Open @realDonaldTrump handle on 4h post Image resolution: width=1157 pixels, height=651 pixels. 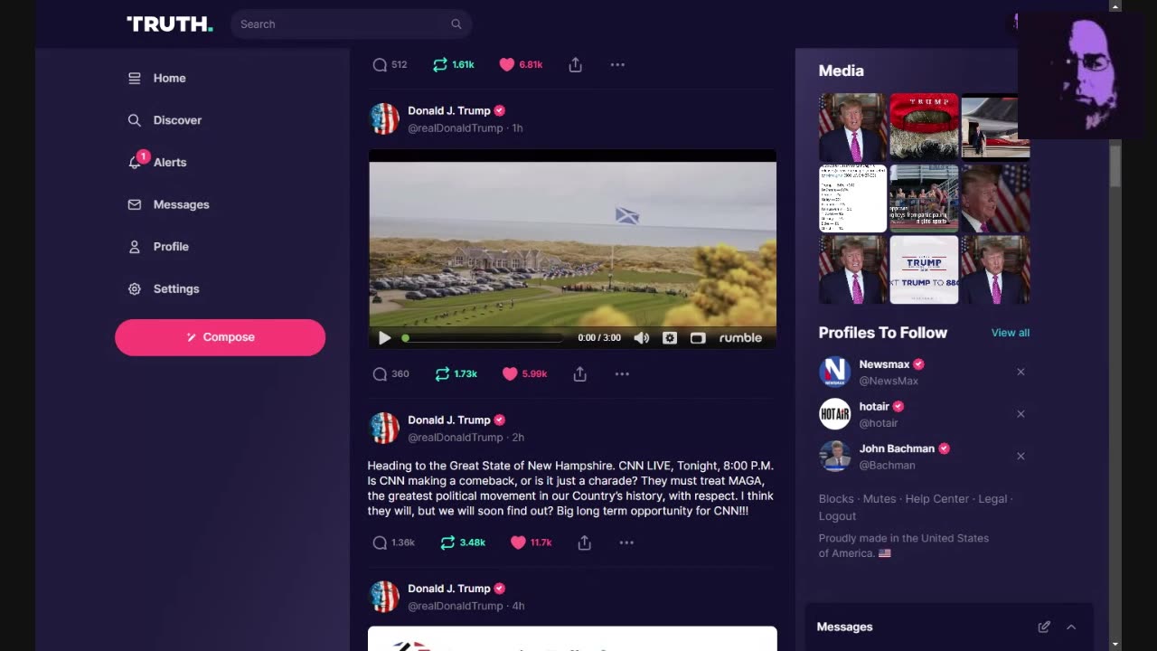[x=455, y=607]
